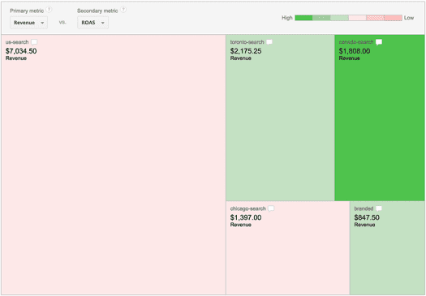426x296 pixels.
Task: Click the $2,175.25 revenue value
Action: point(246,51)
